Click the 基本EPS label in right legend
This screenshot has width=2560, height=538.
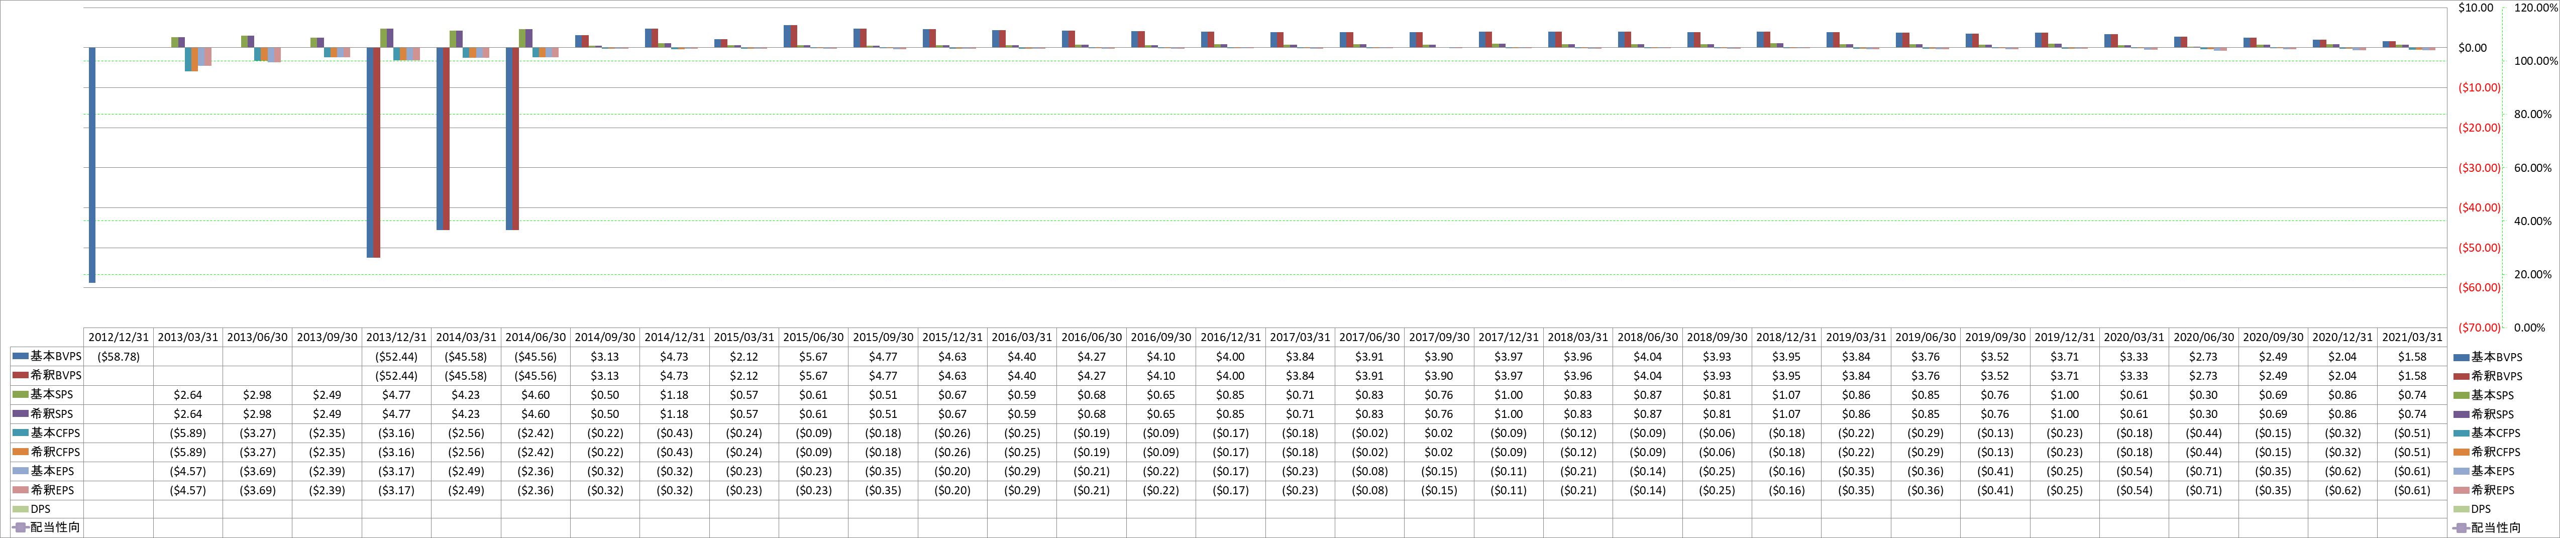pyautogui.click(x=2493, y=471)
